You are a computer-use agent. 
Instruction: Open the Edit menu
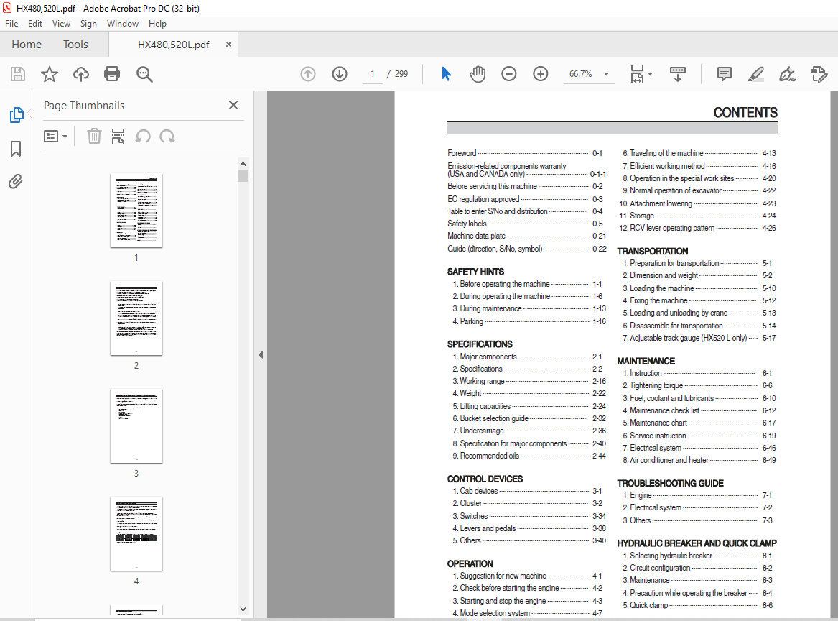(35, 24)
